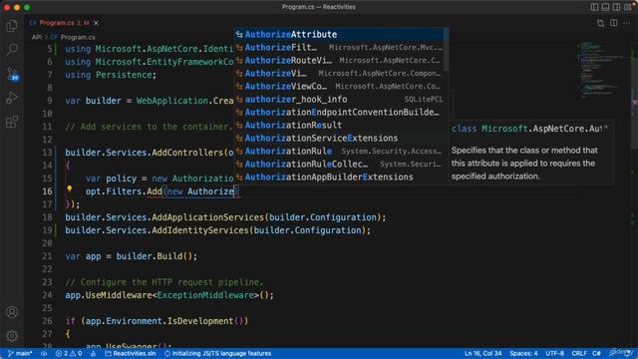Click the errors and warnings status counter
This screenshot has height=359, width=638.
pos(69,353)
